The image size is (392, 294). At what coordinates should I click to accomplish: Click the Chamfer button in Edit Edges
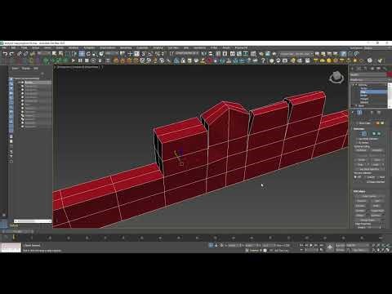(x=359, y=211)
